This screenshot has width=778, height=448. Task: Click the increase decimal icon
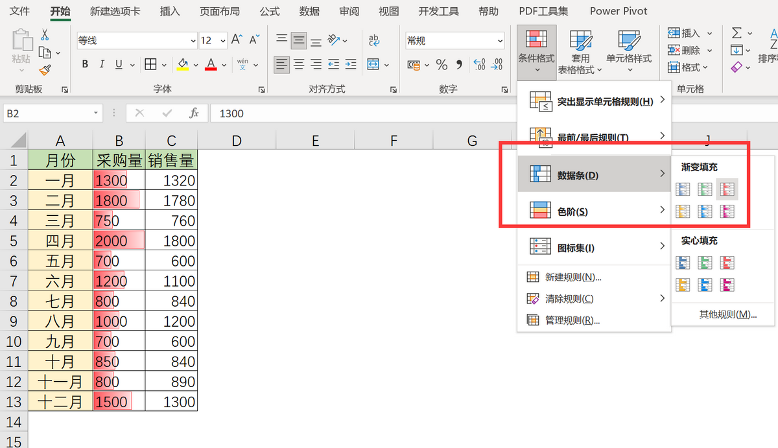tap(480, 65)
